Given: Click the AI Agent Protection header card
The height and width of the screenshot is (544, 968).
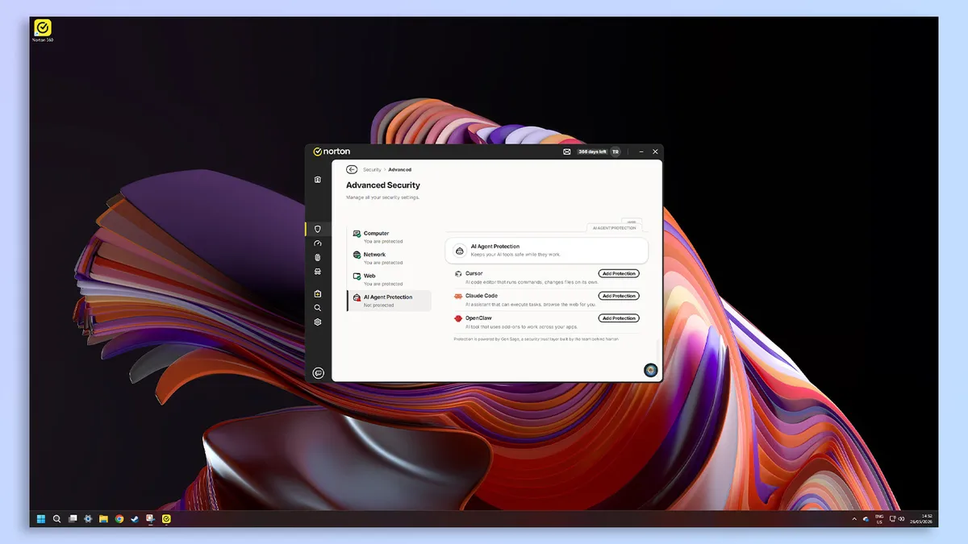Looking at the screenshot, I should (547, 250).
